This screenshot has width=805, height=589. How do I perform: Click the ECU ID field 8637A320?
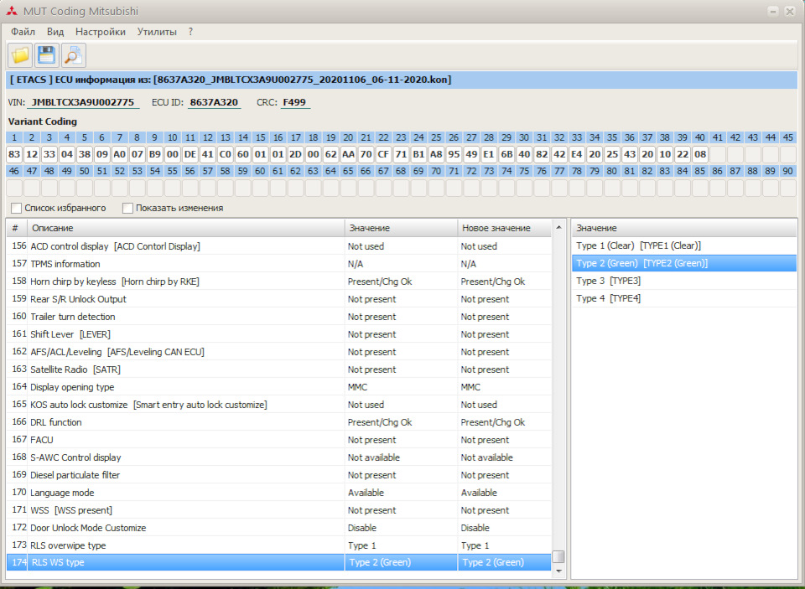pyautogui.click(x=214, y=102)
